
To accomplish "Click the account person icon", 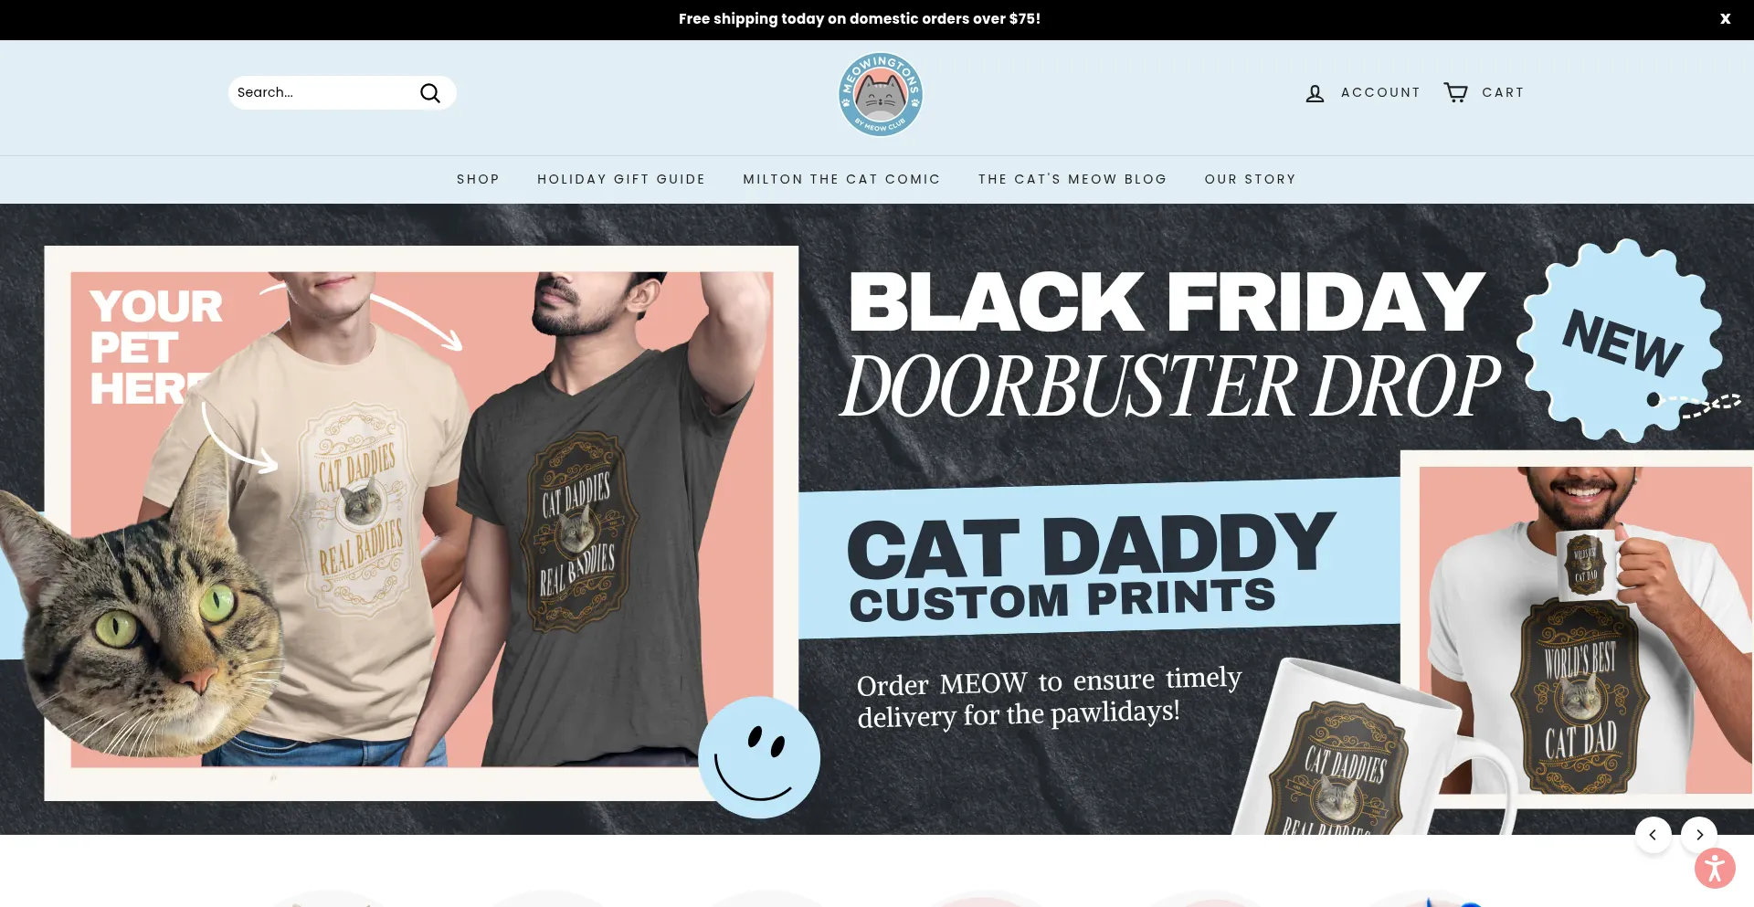I will 1315,93.
